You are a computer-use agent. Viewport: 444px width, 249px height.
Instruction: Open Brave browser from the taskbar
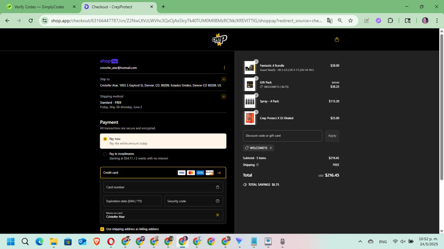coord(96,242)
